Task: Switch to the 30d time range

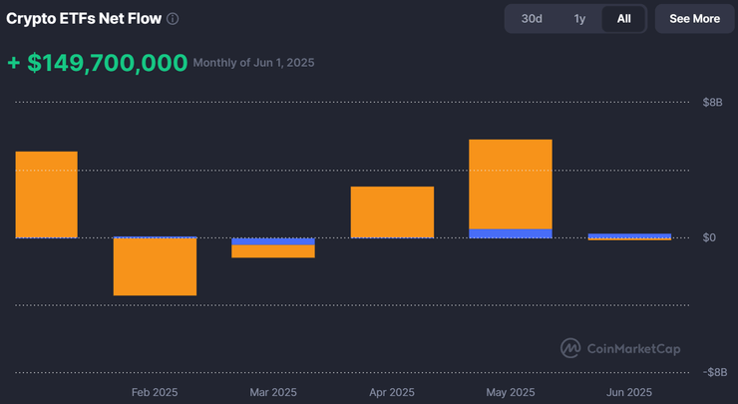Action: (x=532, y=19)
